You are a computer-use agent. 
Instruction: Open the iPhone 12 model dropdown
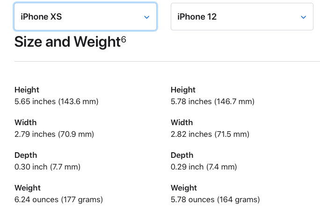pyautogui.click(x=242, y=17)
